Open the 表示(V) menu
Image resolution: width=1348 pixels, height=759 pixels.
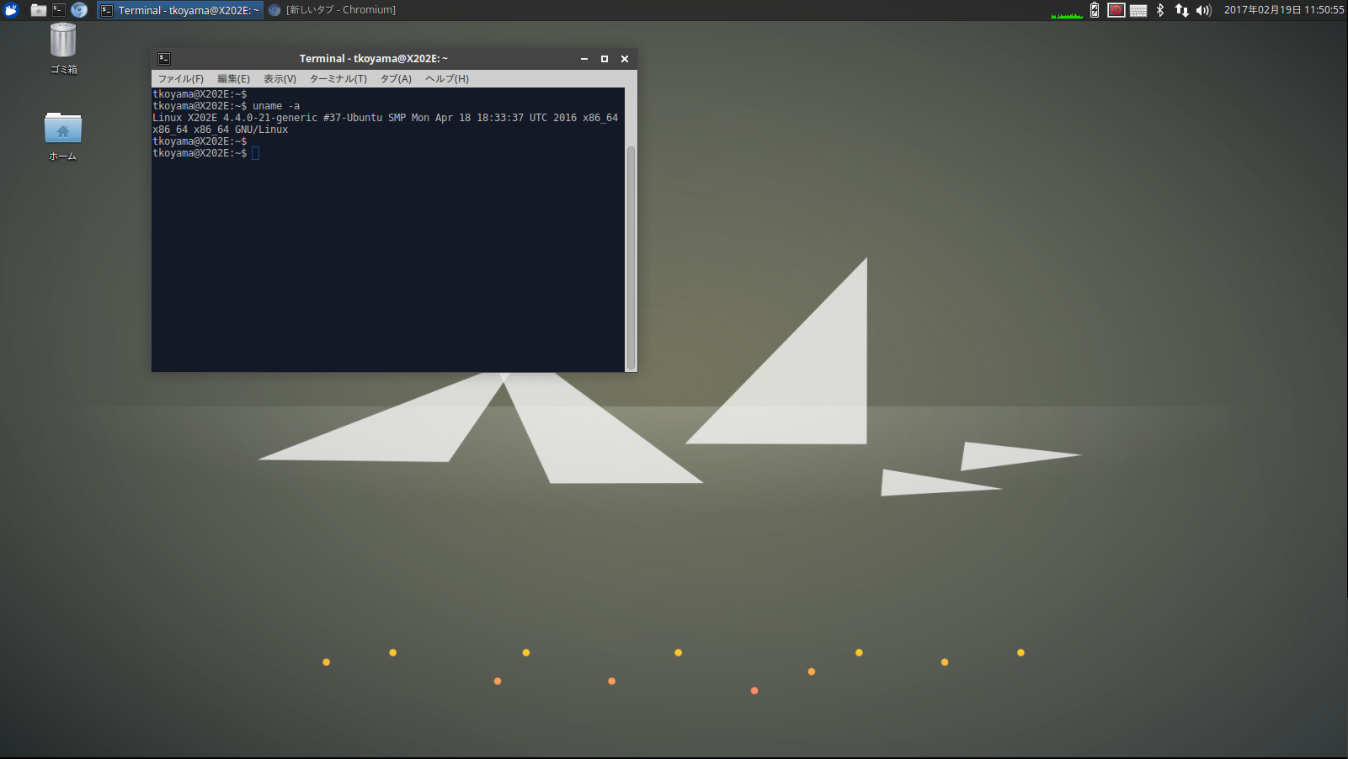280,78
